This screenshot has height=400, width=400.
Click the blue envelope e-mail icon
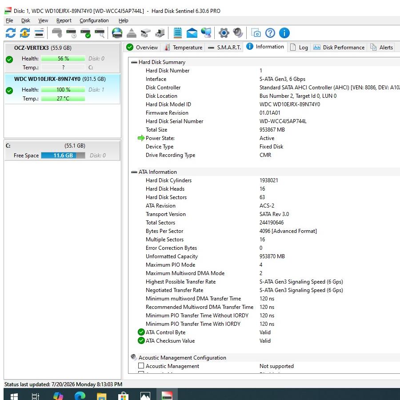point(192,33)
